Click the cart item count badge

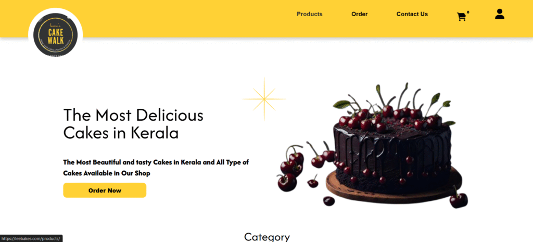[x=468, y=12]
